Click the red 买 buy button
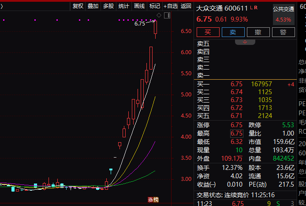Screen dimensions: 306x206 [208, 32]
